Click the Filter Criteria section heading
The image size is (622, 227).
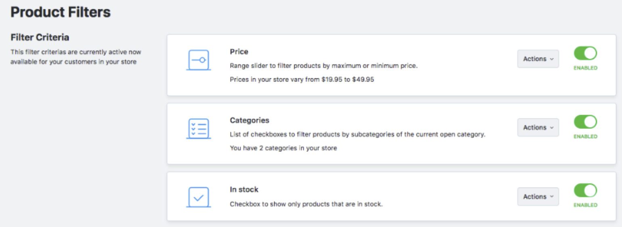pos(40,37)
